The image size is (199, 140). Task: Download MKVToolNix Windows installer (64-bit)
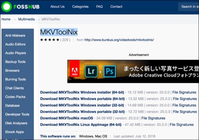(x=82, y=92)
